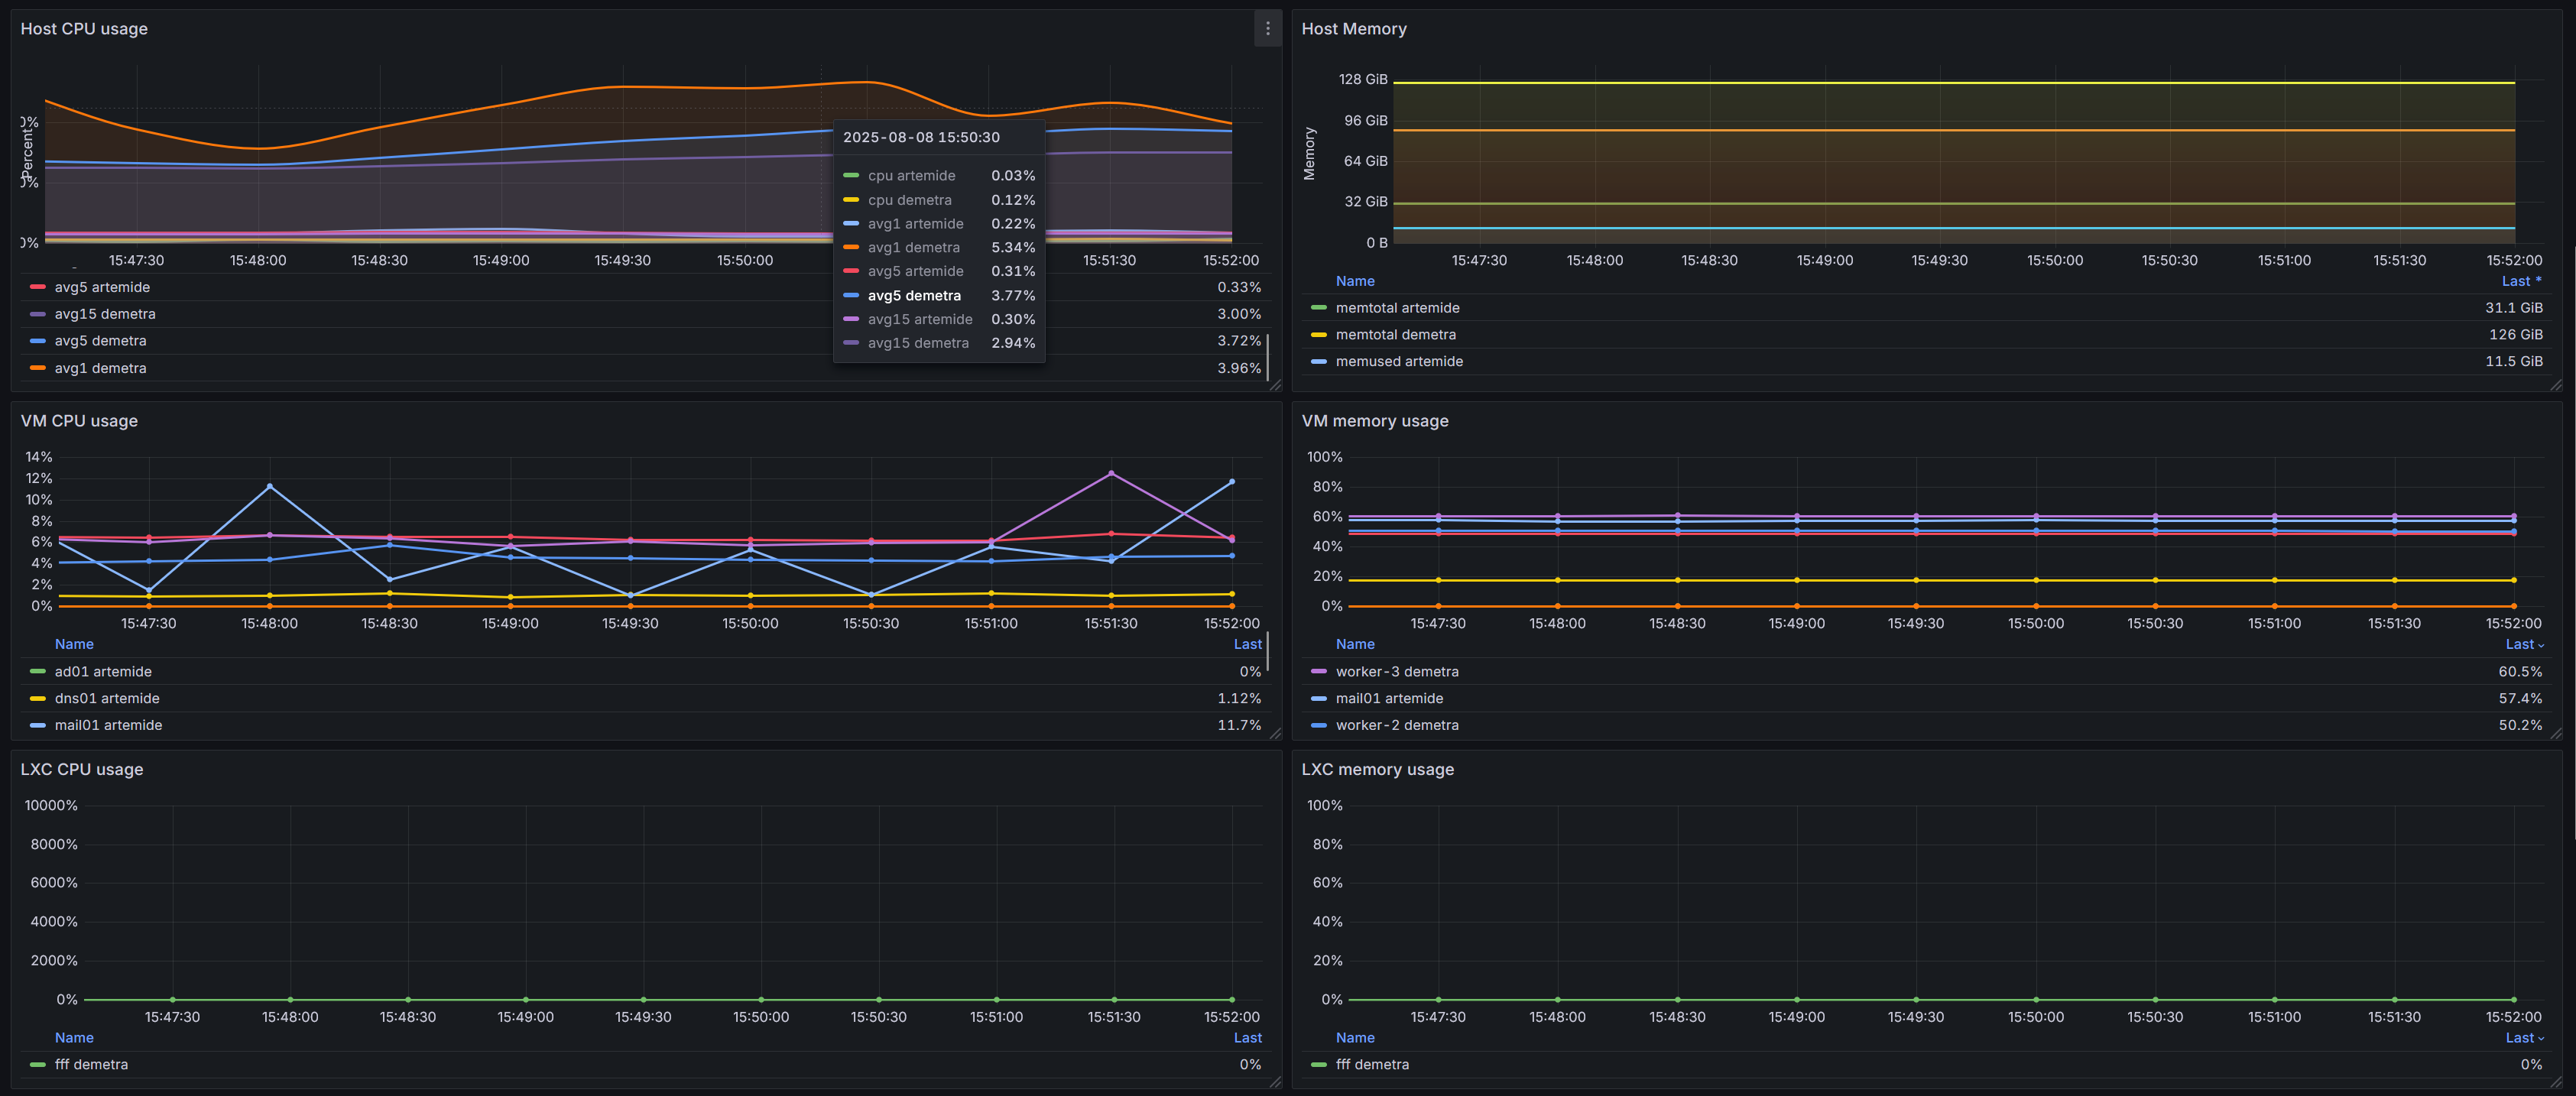The image size is (2576, 1096).
Task: Click the LXC CPU usage panel title
Action: pos(82,769)
